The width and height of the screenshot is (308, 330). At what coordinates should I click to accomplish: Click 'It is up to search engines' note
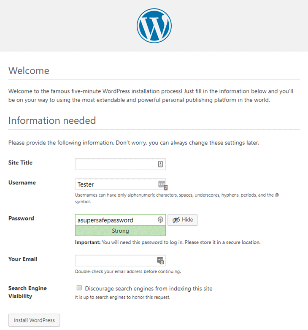coord(122,297)
